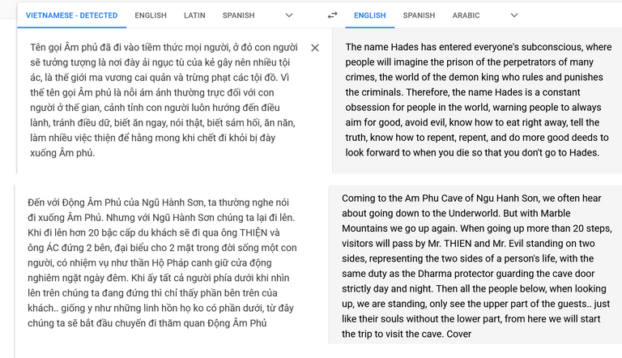
Task: Expand more target languages list
Action: point(513,15)
